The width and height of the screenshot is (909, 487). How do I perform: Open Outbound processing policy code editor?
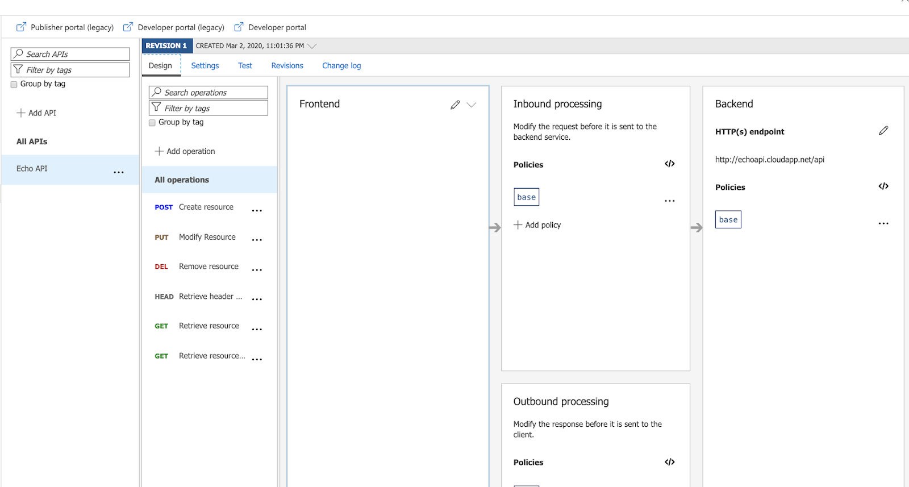tap(670, 462)
